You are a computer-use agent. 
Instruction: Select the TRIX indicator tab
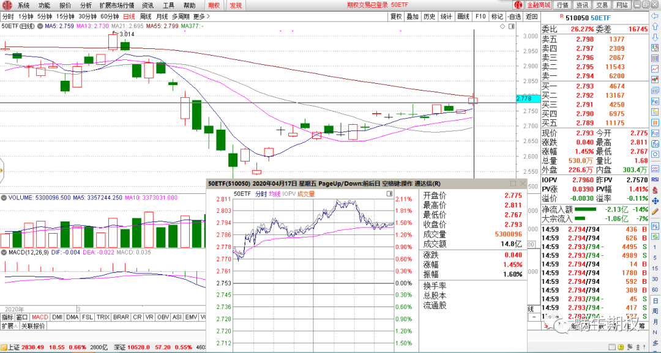click(x=103, y=317)
